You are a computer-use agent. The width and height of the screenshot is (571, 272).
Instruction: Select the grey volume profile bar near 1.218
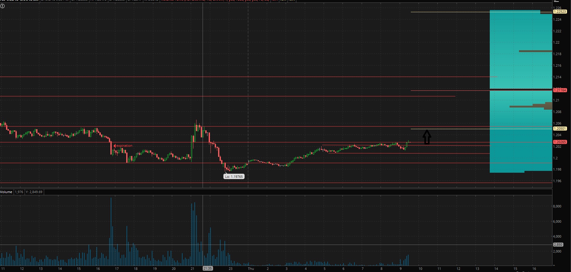coord(535,51)
